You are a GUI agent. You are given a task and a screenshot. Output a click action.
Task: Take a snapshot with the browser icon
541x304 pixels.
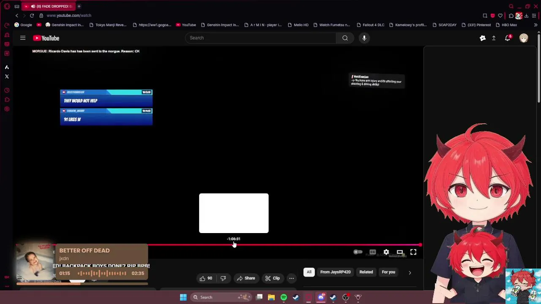[485, 16]
